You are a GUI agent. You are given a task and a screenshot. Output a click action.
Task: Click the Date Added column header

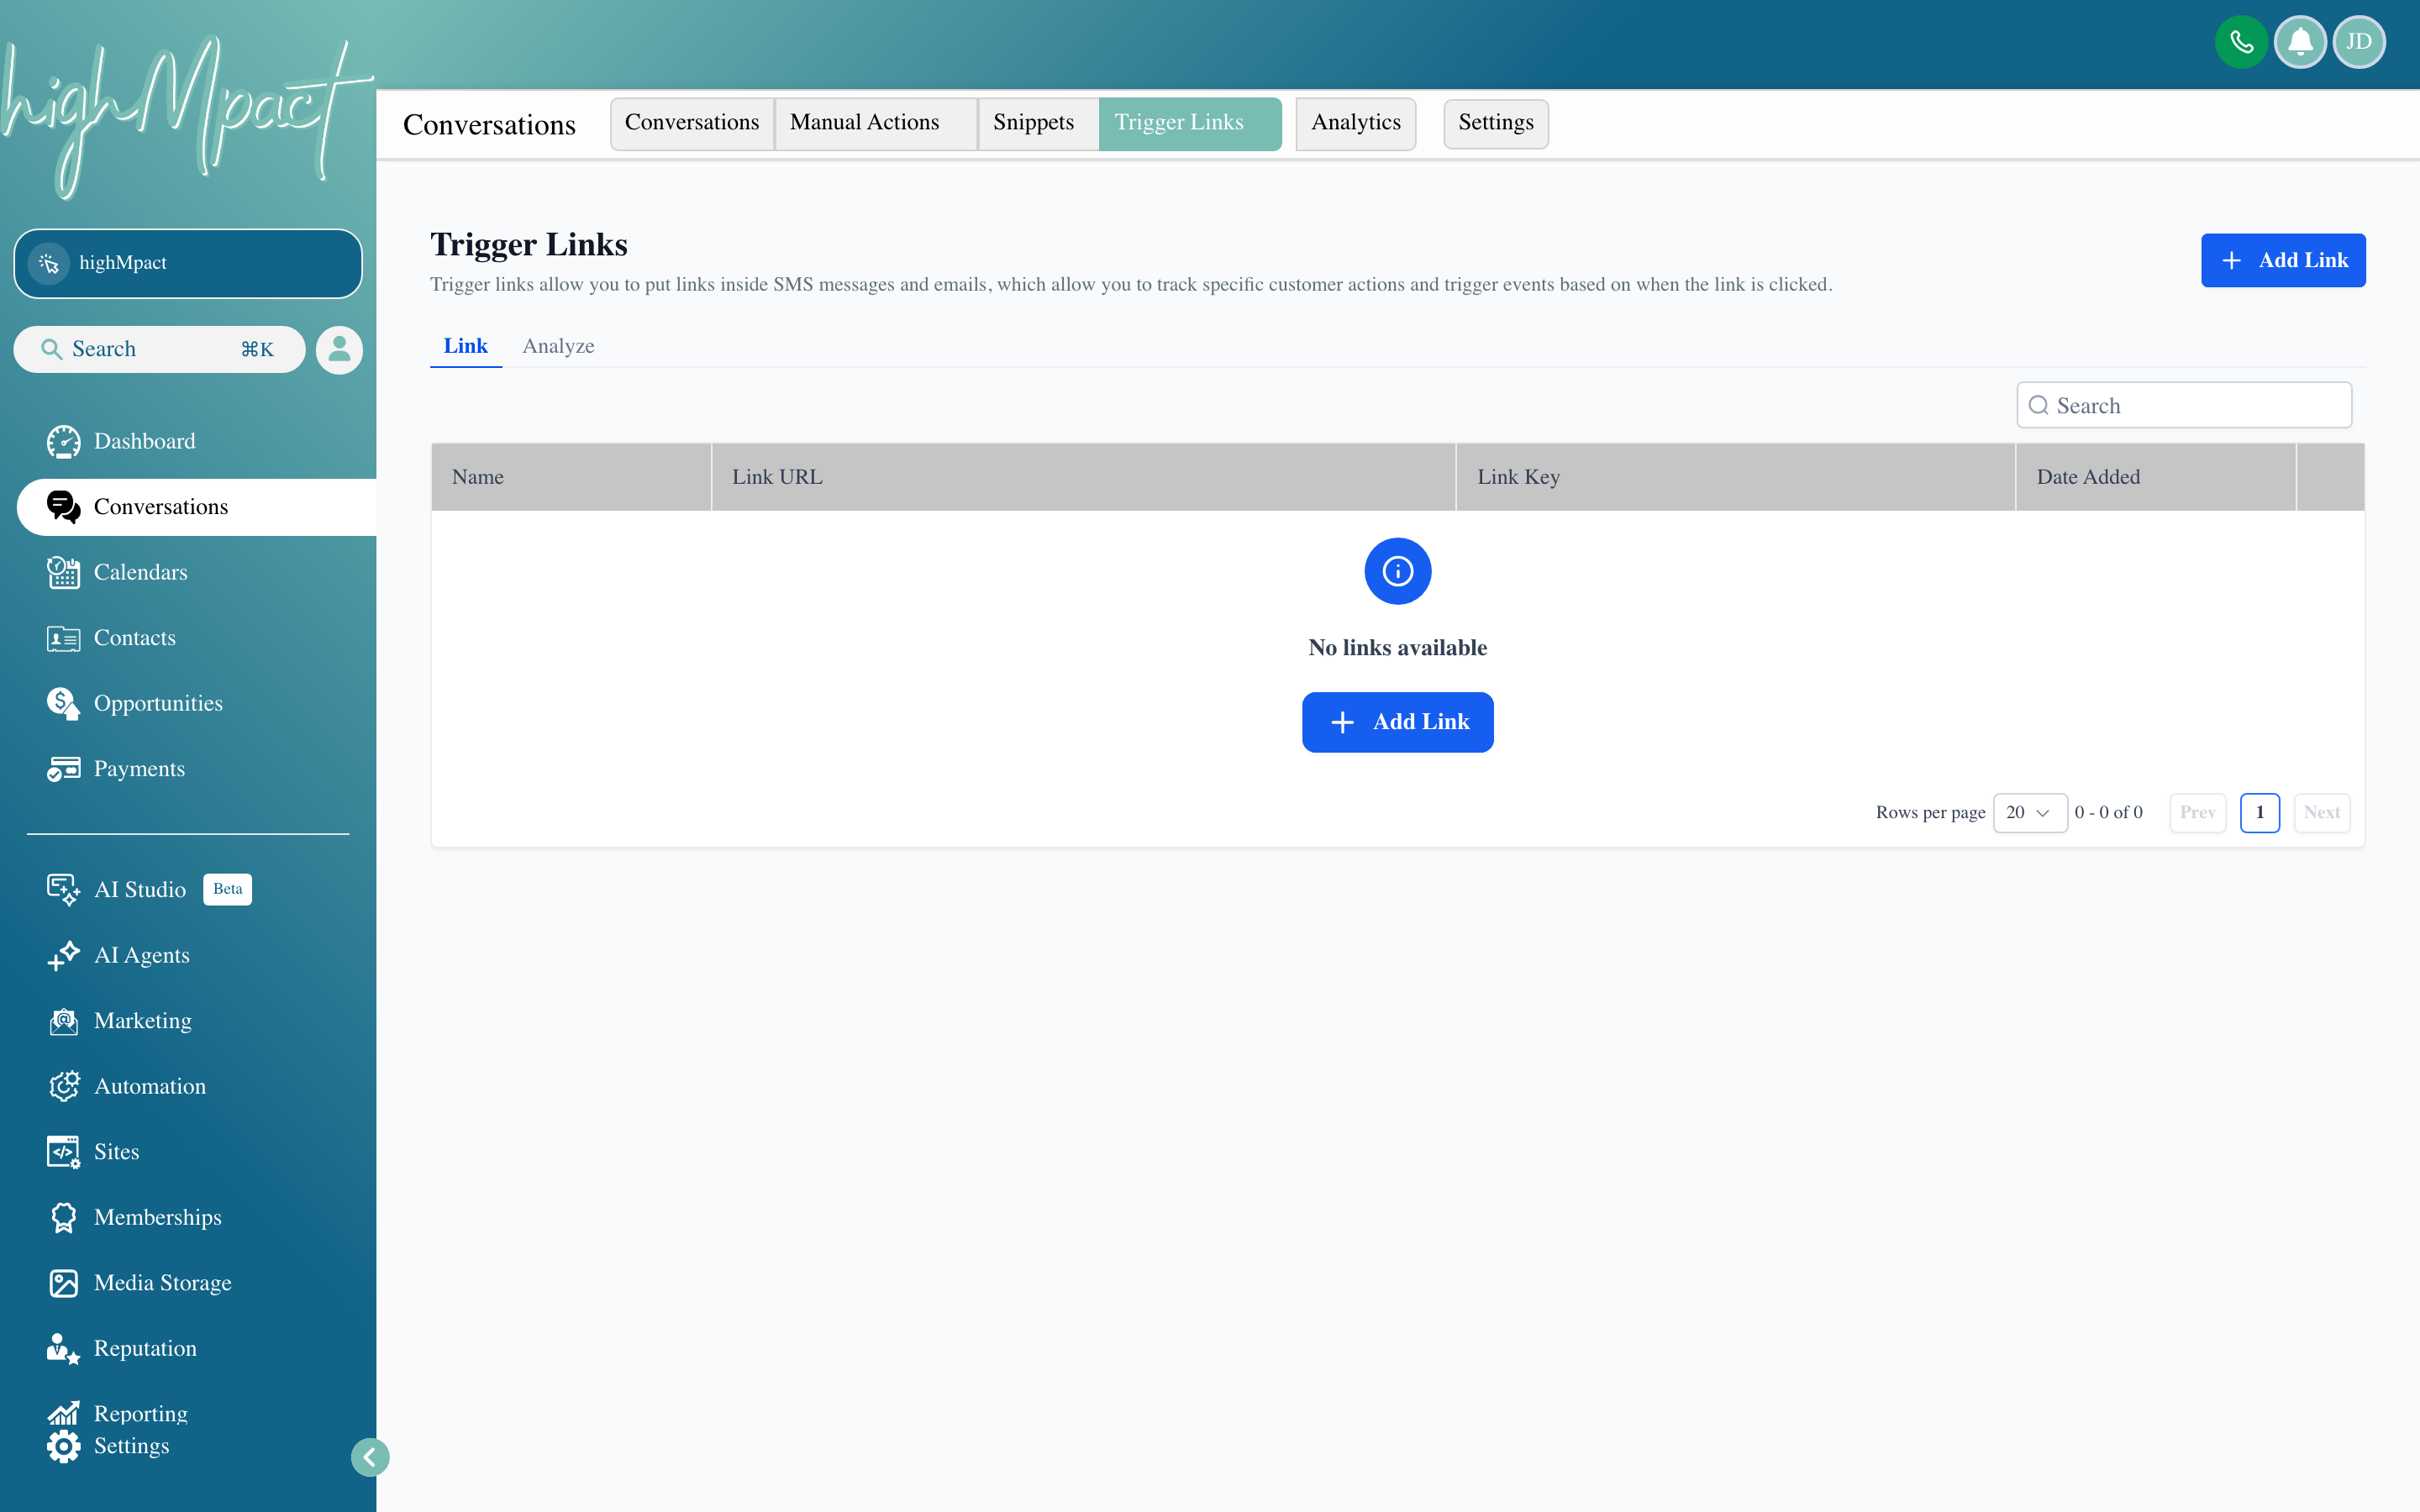click(x=2155, y=477)
